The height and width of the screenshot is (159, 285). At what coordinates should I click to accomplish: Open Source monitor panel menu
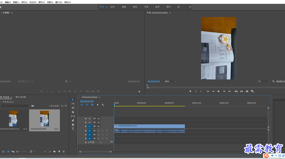pos(12,13)
